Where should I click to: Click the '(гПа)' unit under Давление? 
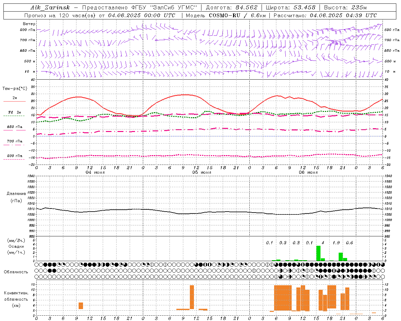pyautogui.click(x=16, y=201)
